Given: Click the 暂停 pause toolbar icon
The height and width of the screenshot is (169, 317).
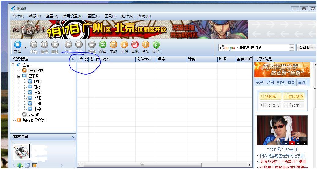Looking at the screenshot, I should (44, 45).
